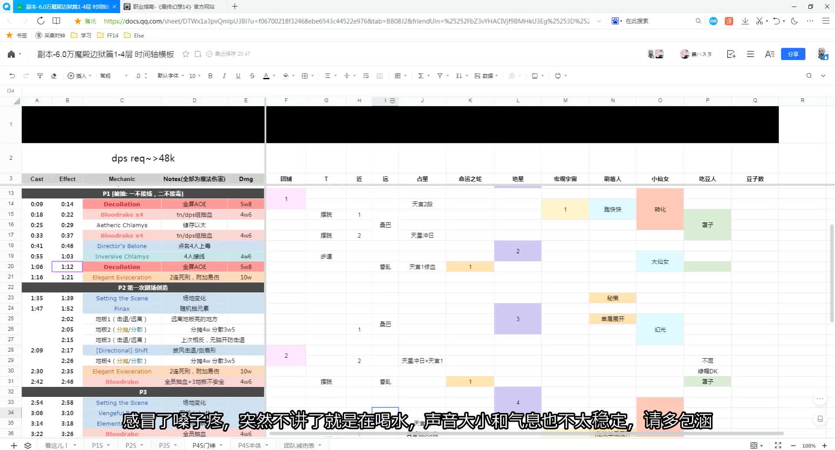Viewport: 835px width, 450px height.
Task: Star the document with the favorite icon
Action: click(x=186, y=54)
